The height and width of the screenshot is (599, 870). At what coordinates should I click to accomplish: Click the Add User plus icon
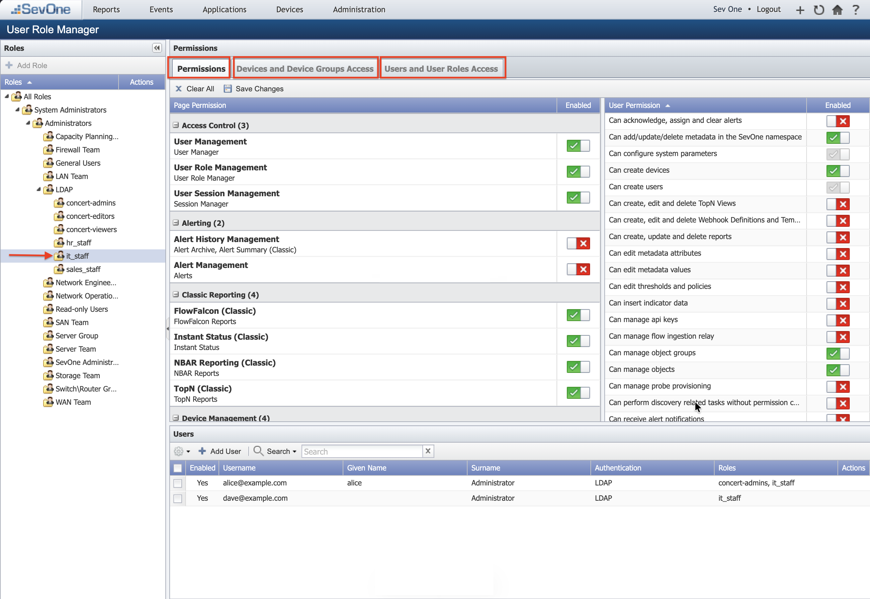click(202, 451)
